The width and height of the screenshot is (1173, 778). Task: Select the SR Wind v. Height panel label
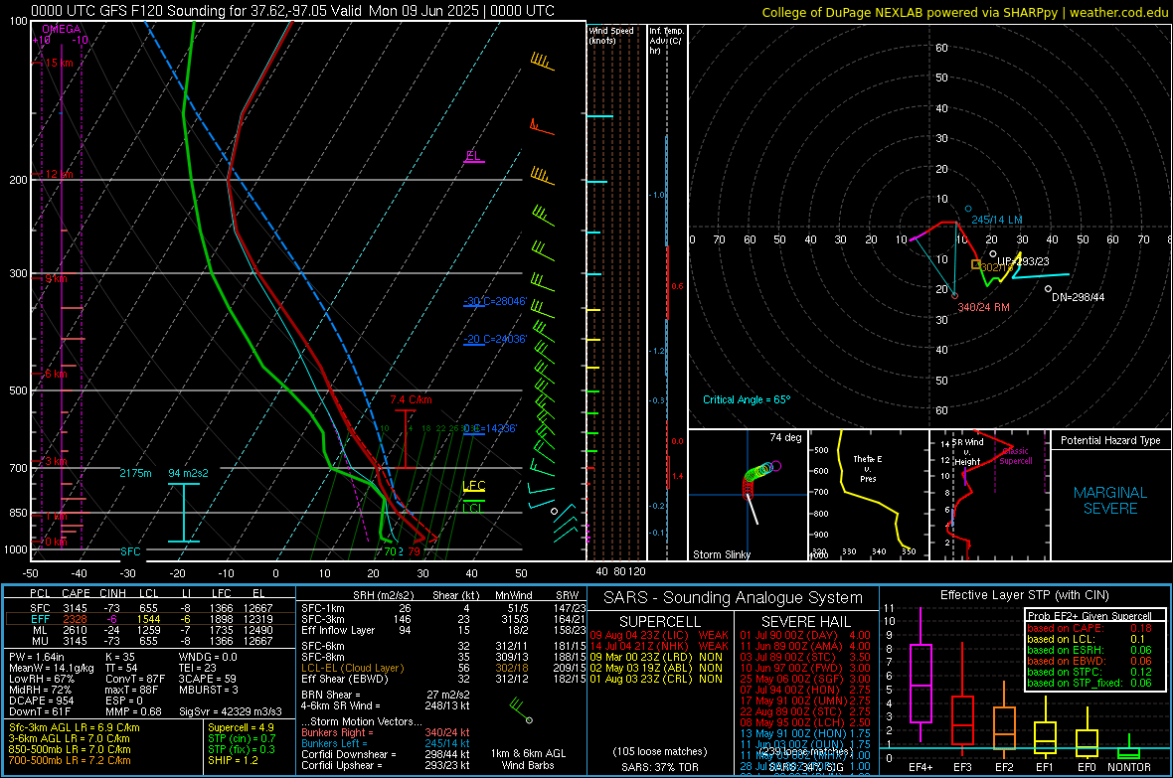[967, 452]
